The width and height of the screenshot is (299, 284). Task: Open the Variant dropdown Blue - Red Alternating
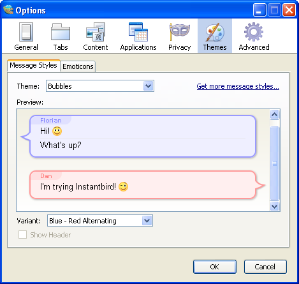[x=100, y=221]
